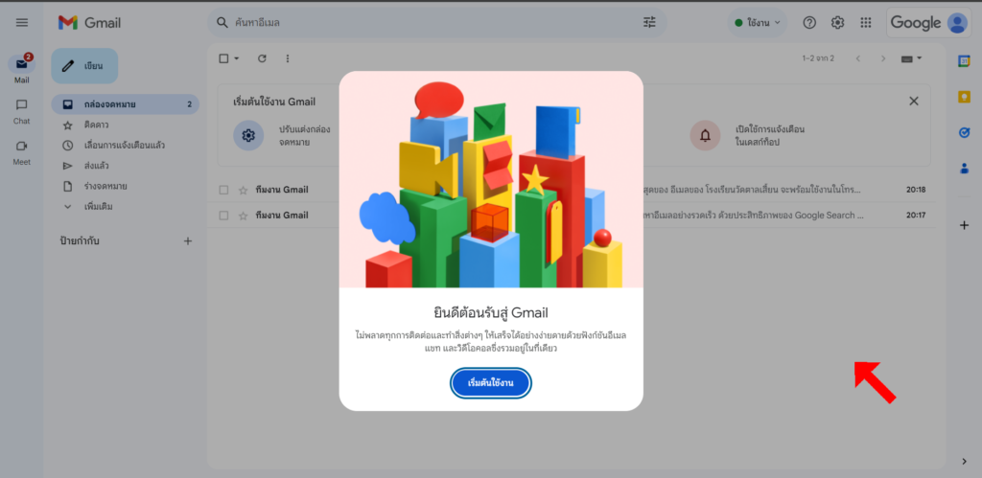The height and width of the screenshot is (478, 982).
Task: Click the search magnifier icon
Action: (x=222, y=23)
